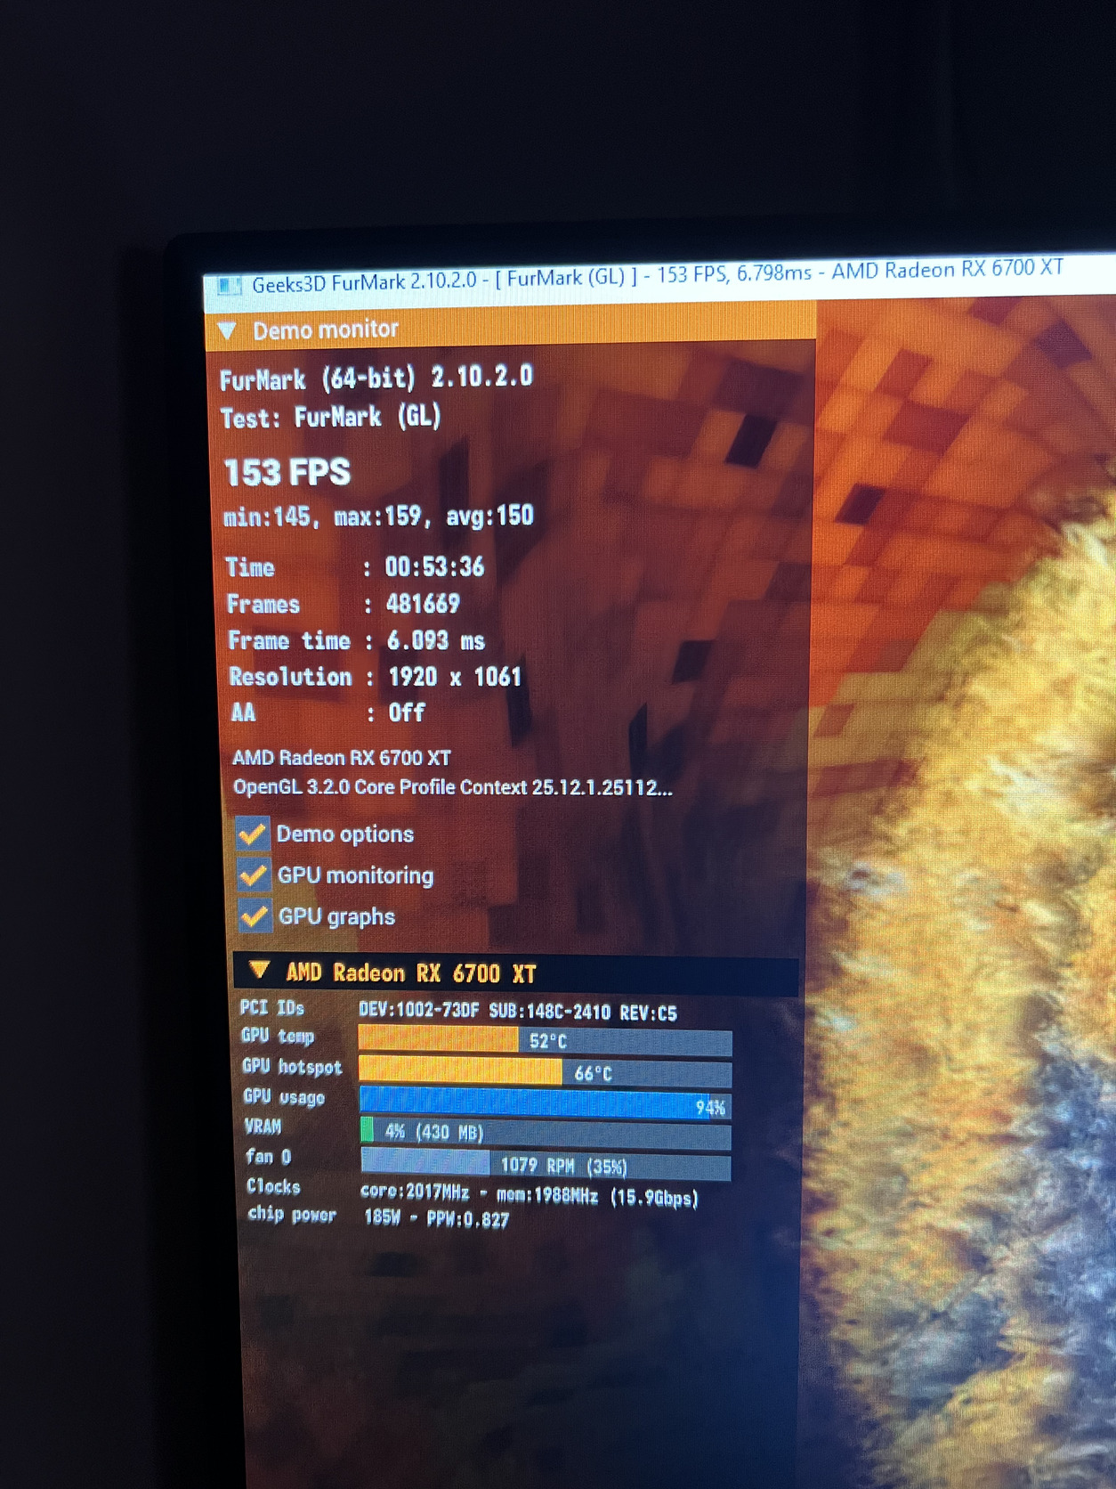Viewport: 1116px width, 1489px height.
Task: Click the Frame time 6.093 ms value
Action: click(436, 640)
